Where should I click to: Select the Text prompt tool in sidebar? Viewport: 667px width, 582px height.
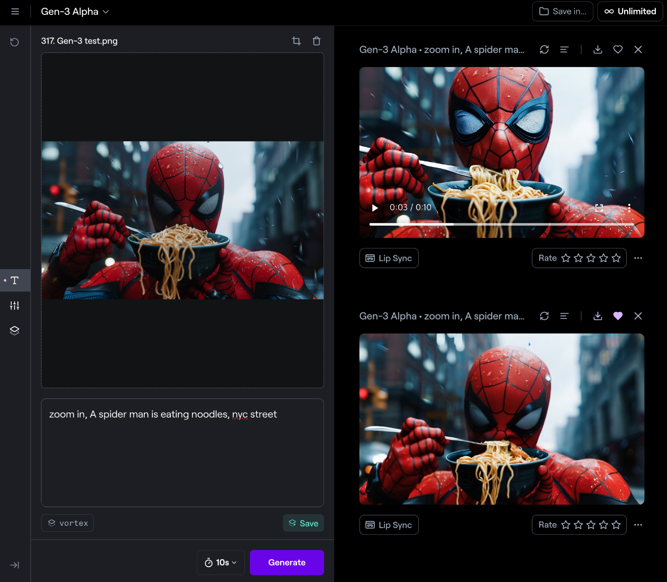[x=15, y=280]
